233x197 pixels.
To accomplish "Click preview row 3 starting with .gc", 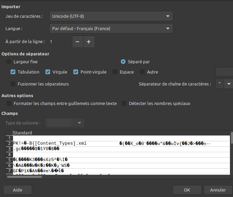I will pyautogui.click(x=121, y=149).
